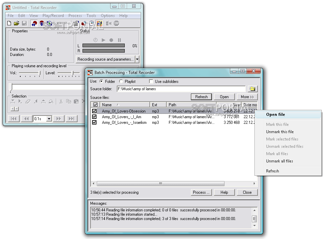
Task: Expand options with the More >> button
Action: point(247,97)
